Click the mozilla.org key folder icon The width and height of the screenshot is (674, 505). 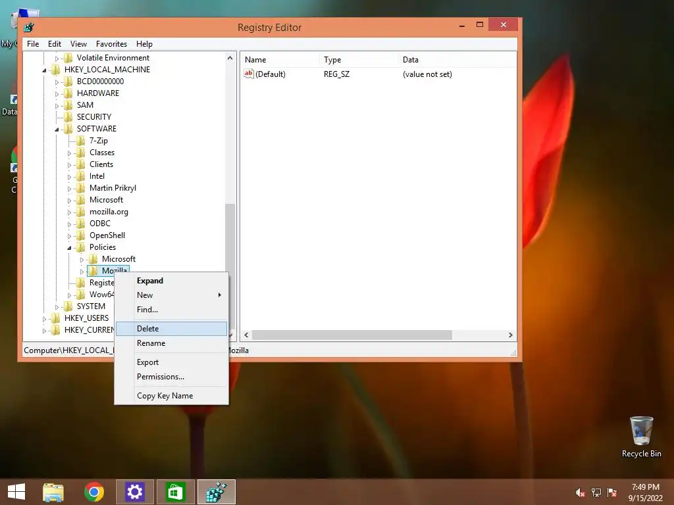click(x=81, y=212)
